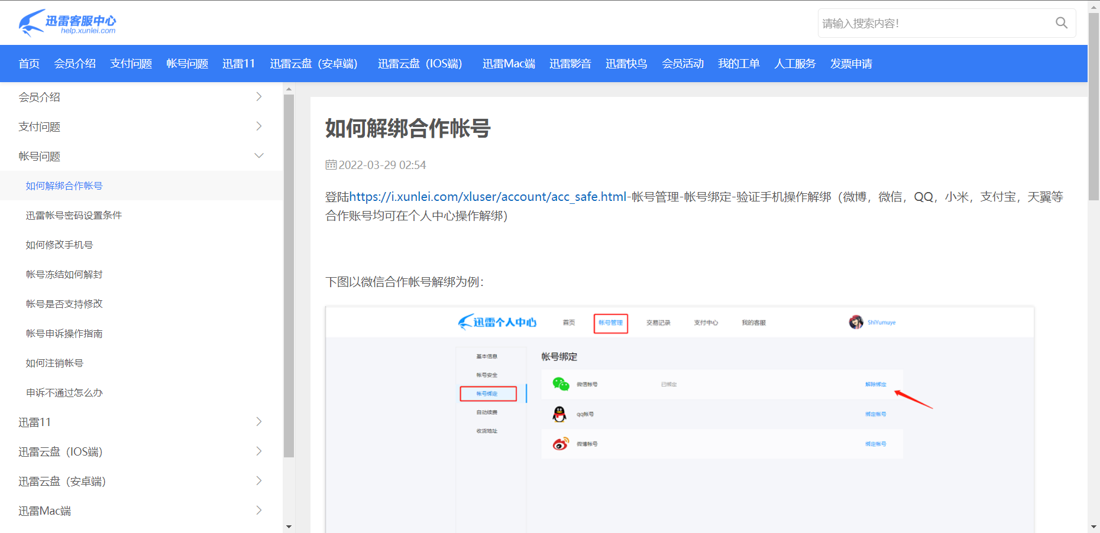
Task: Click the page scrollbar thumb
Action: click(1094, 106)
